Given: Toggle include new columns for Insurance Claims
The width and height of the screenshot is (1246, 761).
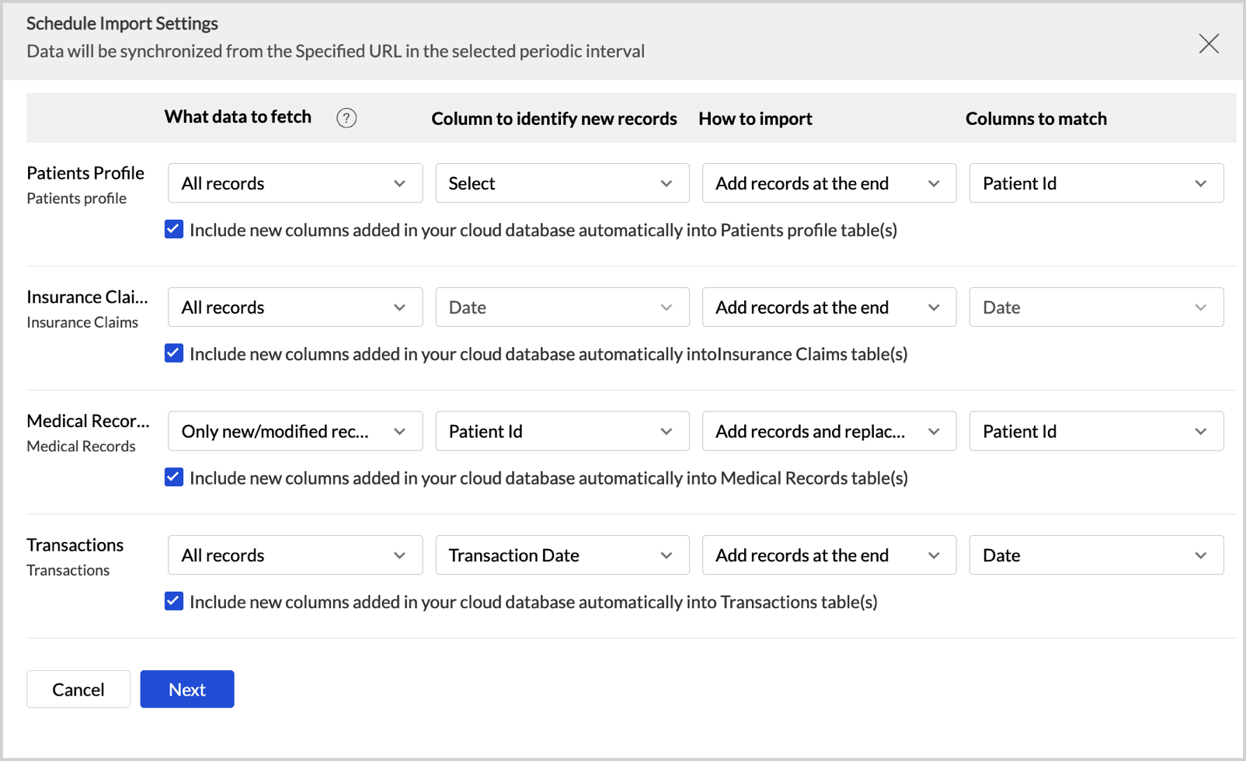Looking at the screenshot, I should click(x=174, y=354).
